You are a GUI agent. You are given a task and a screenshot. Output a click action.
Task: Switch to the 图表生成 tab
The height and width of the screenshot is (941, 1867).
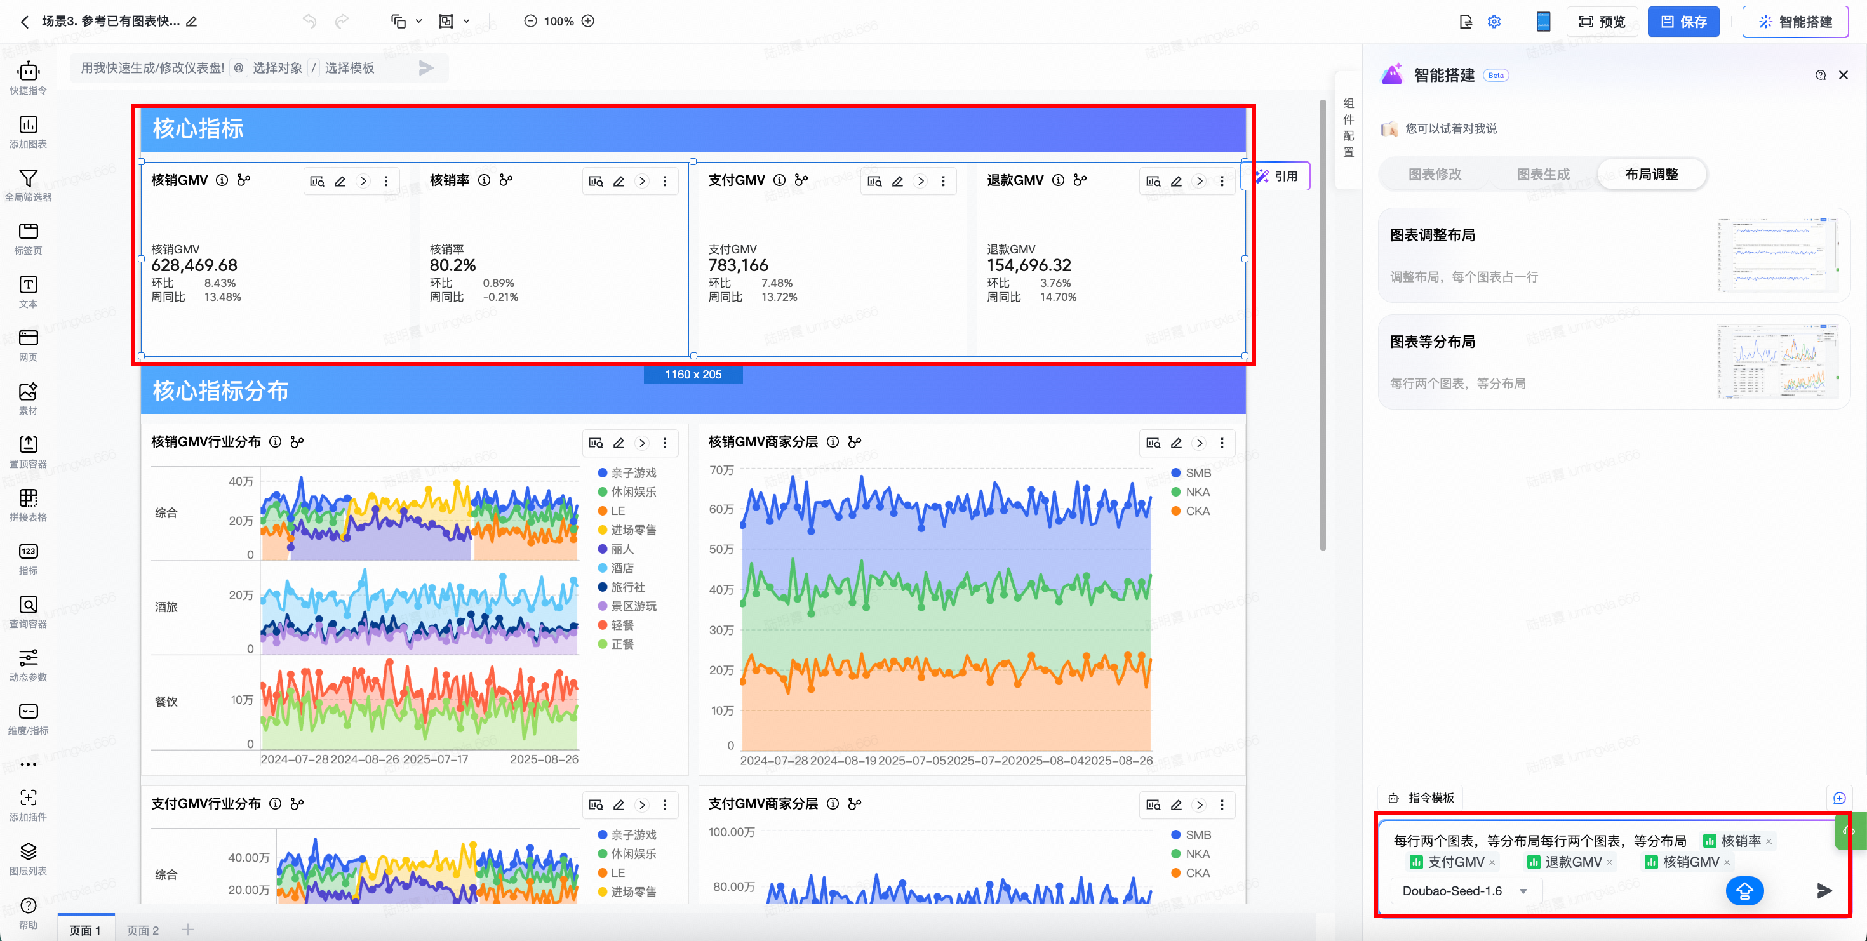[1542, 175]
